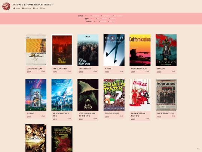This screenshot has height=152, width=202.
Task: Select the 'THE SOPRANOS (S1)' title text
Action: click(165, 113)
